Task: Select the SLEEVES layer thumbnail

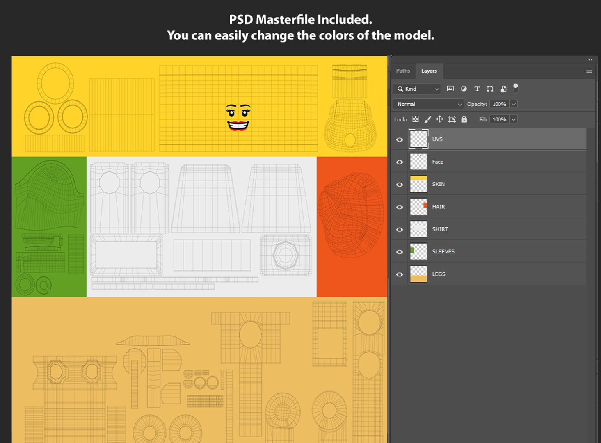Action: pos(418,251)
